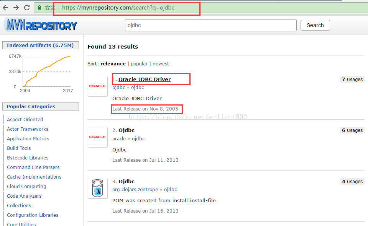
Task: Click the green secure padlock icon
Action: pyautogui.click(x=39, y=8)
